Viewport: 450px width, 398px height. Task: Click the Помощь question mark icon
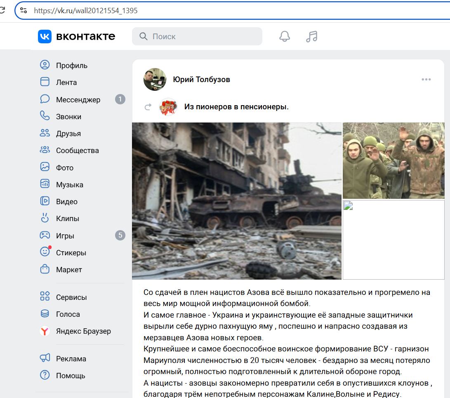(x=45, y=375)
